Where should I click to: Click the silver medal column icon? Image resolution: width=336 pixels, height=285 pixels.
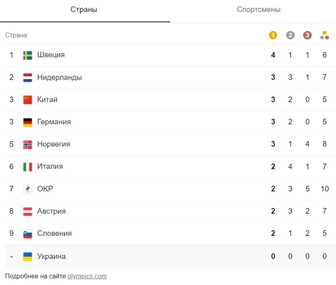coord(290,35)
